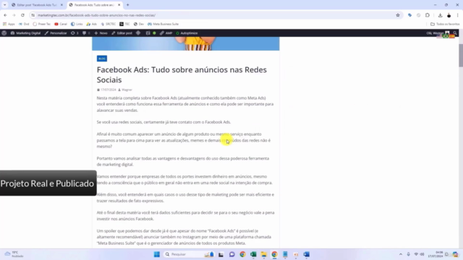Click the featured image banner above the title
Screen dimensions: 463x260
[186, 43]
